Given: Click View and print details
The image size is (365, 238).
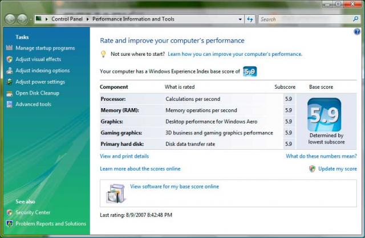Looking at the screenshot, I should click(x=124, y=156).
